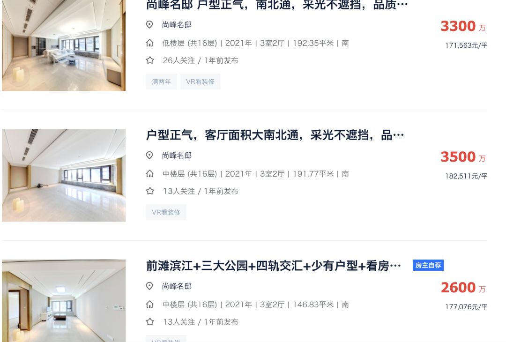This screenshot has width=506, height=342.
Task: Open 尚峰名邸 community link in the 3500万 listing
Action: click(x=177, y=156)
